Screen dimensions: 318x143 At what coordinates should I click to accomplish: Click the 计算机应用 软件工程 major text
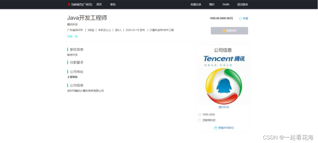pyautogui.click(x=162, y=30)
